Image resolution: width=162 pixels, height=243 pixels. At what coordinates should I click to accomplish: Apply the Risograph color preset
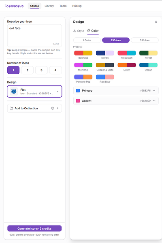(x=127, y=53)
